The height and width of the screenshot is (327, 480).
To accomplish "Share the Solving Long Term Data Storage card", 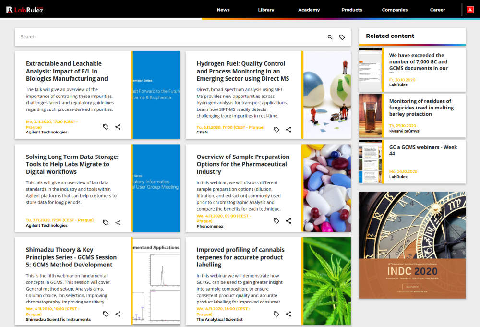I will tap(118, 223).
